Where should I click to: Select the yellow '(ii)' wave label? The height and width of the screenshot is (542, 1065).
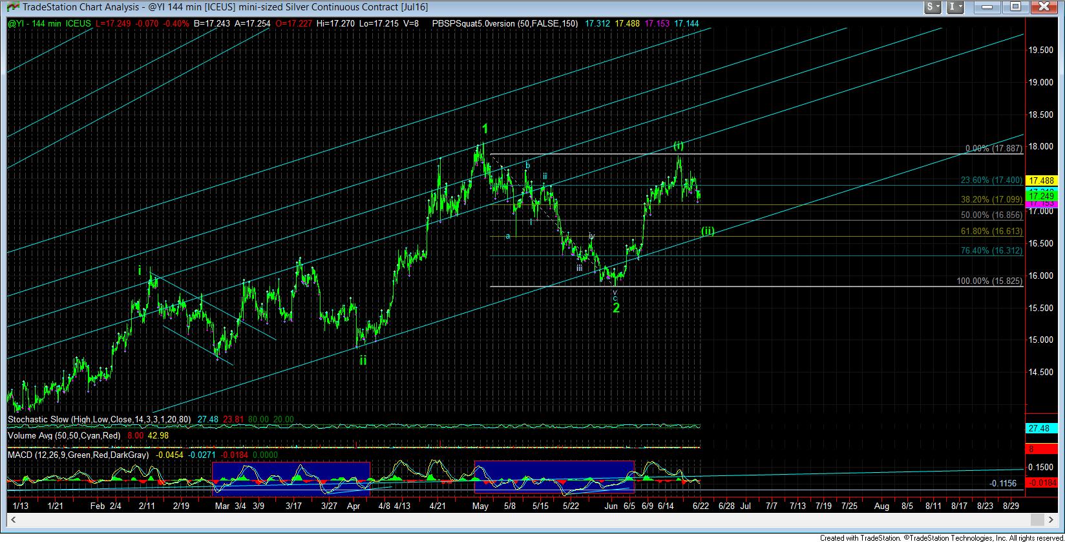tap(708, 231)
